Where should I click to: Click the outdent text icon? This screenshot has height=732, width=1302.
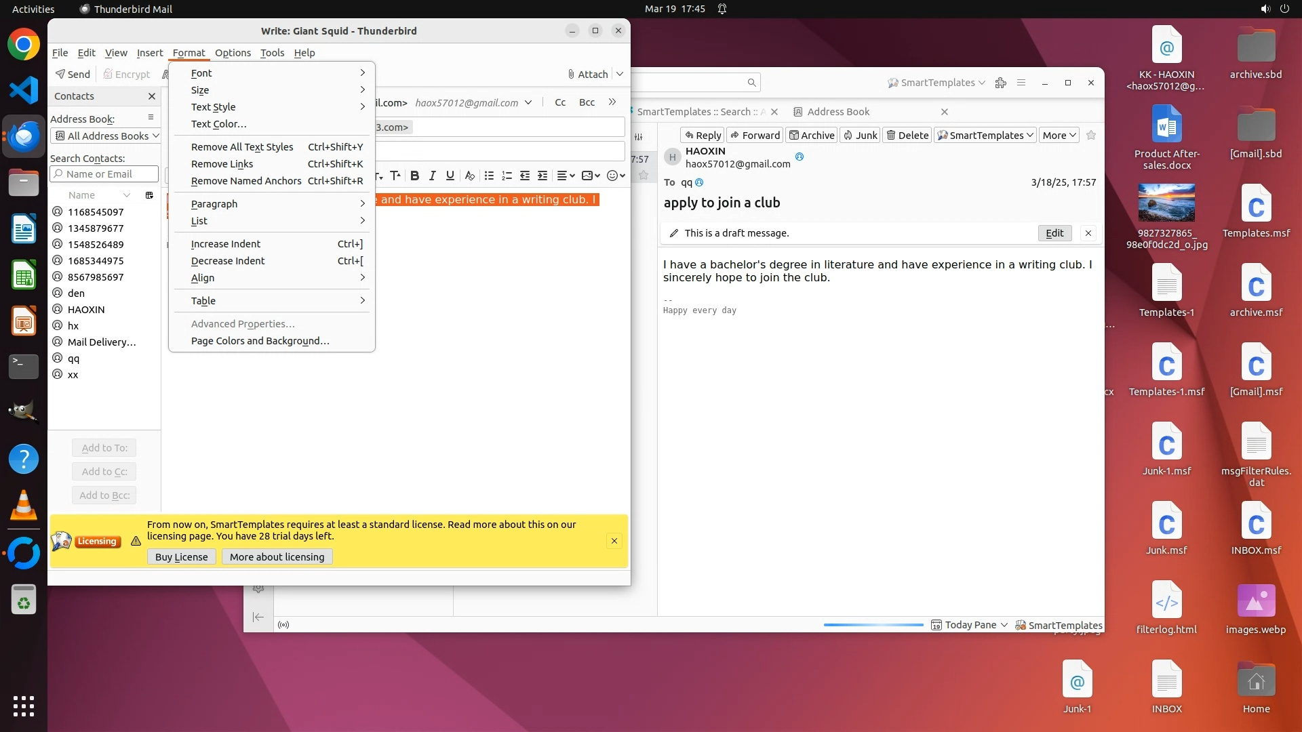[524, 176]
